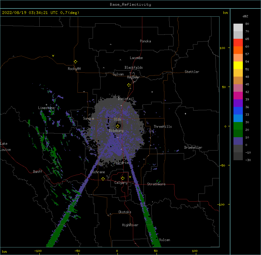Select the light gray 70–80 dBZ swatch
This screenshot has width=261, height=255.
[238, 28]
